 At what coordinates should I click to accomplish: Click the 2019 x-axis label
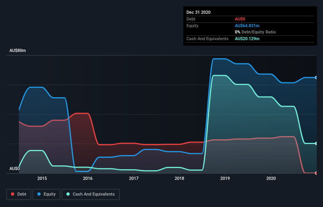[x=225, y=178]
